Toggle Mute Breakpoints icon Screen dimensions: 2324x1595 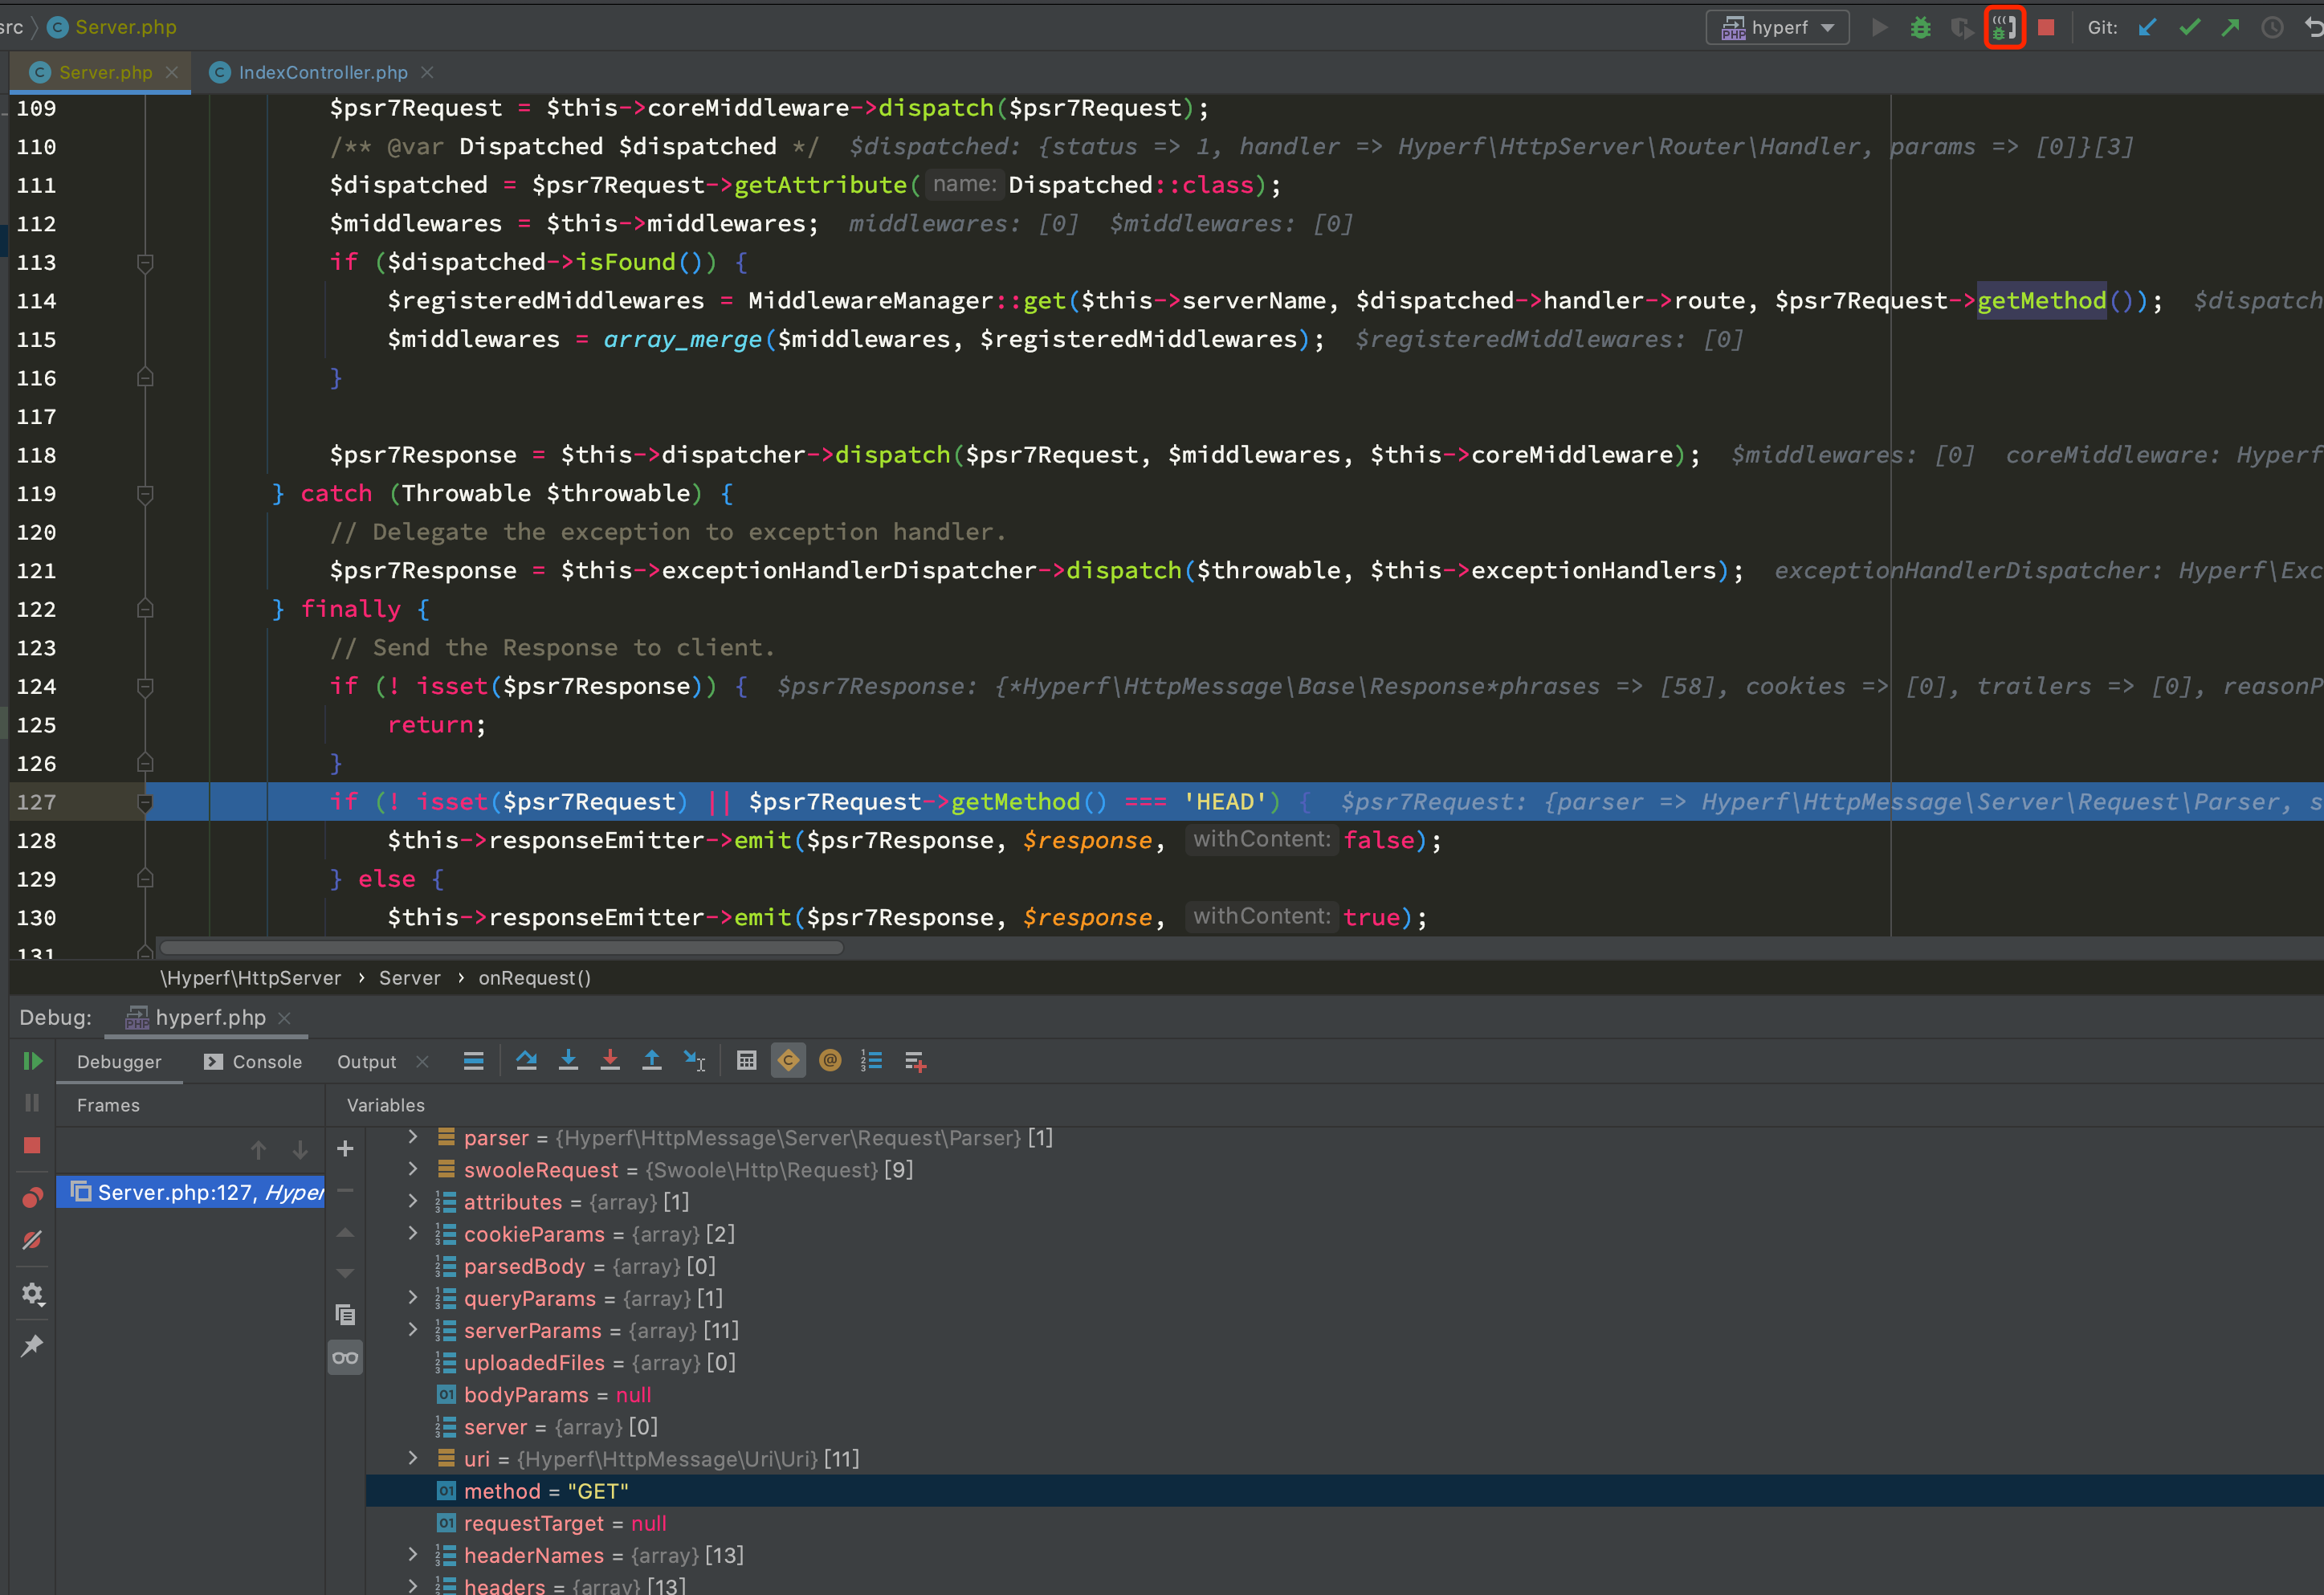click(32, 1240)
